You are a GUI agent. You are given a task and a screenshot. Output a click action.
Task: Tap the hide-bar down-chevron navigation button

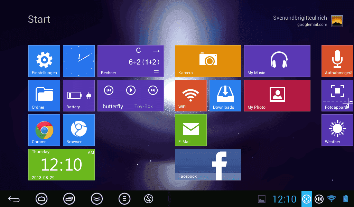tap(97, 199)
